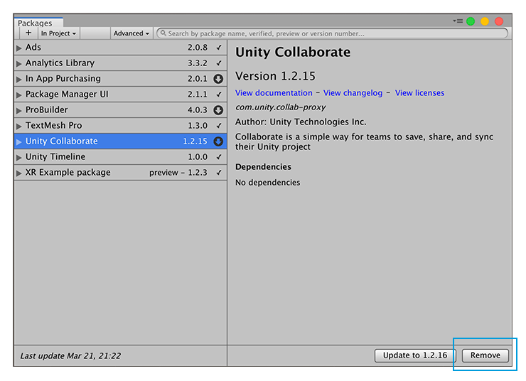Open the window options menu icon
Screen dimensions: 526x381
click(458, 21)
